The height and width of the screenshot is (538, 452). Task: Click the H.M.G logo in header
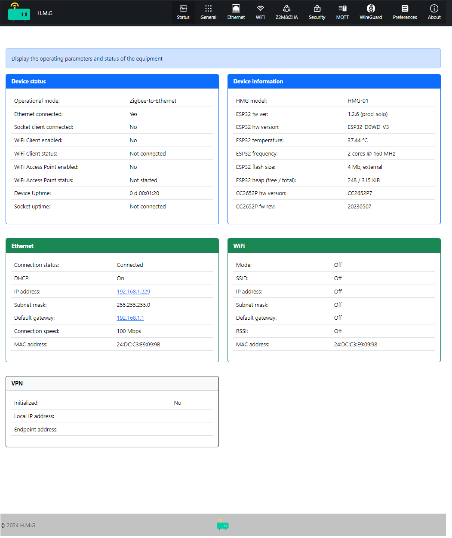point(19,12)
